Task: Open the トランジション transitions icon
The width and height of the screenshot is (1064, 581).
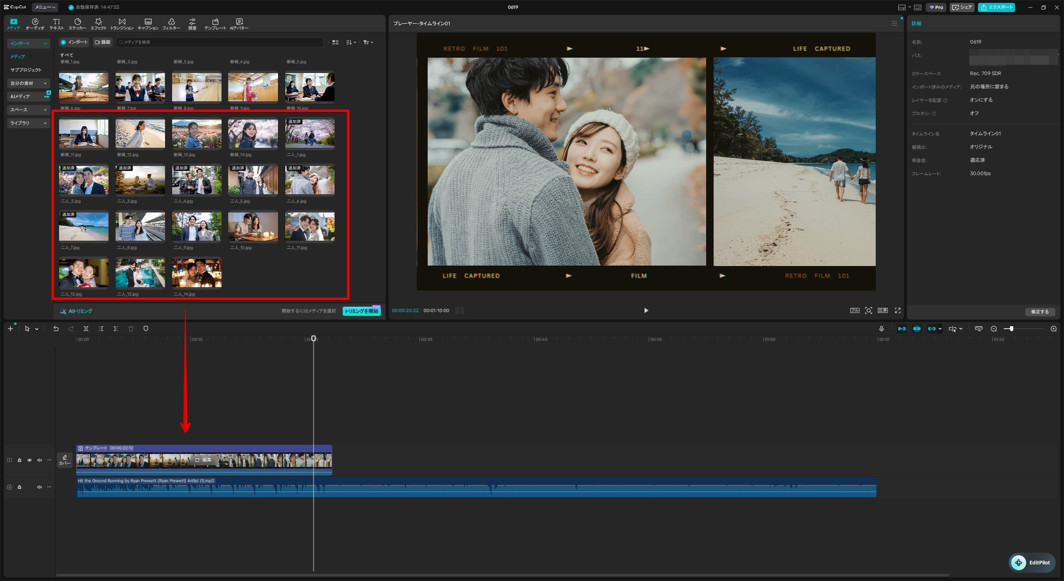Action: 122,24
